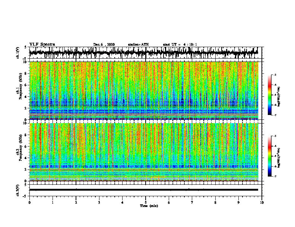The height and width of the screenshot is (227, 295).
Task: Click the "-7" label on ch.1 color scale
Action: (x=275, y=115)
